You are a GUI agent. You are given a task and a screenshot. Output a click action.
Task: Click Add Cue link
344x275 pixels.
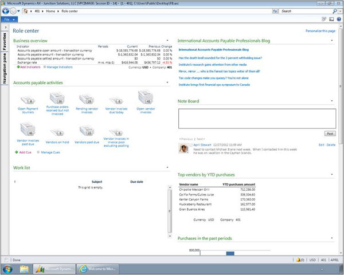[x=23, y=152]
